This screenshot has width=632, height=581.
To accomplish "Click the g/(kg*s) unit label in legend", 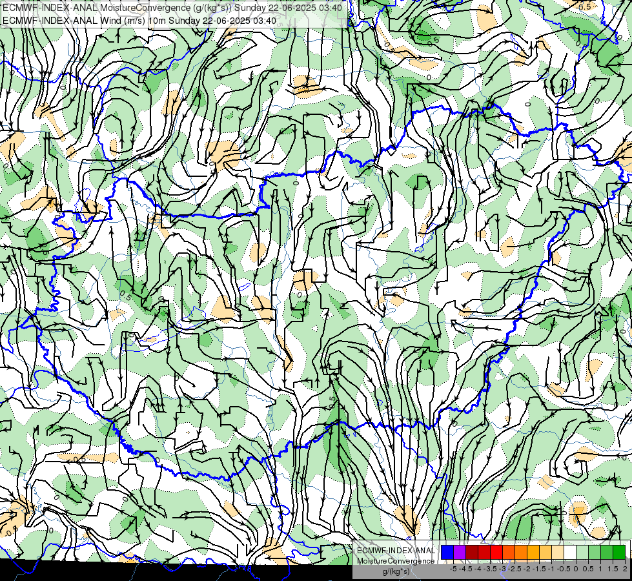I will click(396, 571).
